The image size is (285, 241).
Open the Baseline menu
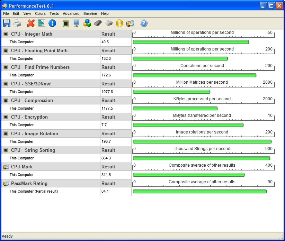(90, 13)
